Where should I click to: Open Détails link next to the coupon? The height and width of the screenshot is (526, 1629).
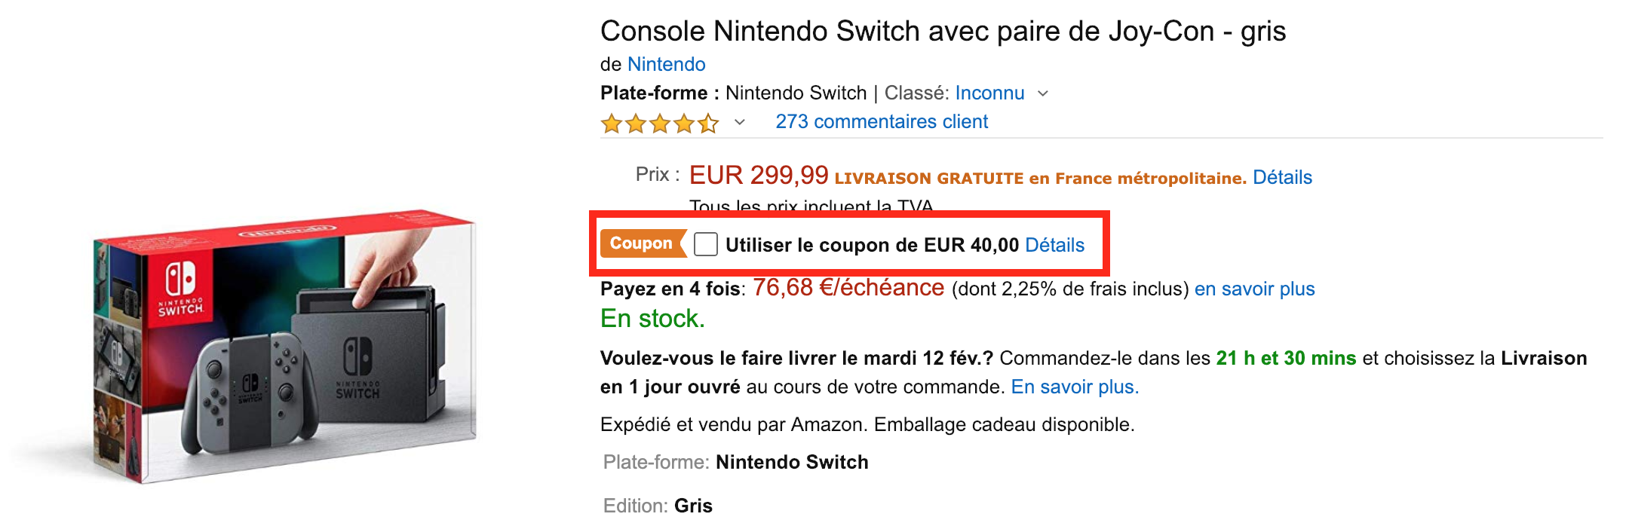click(1054, 245)
